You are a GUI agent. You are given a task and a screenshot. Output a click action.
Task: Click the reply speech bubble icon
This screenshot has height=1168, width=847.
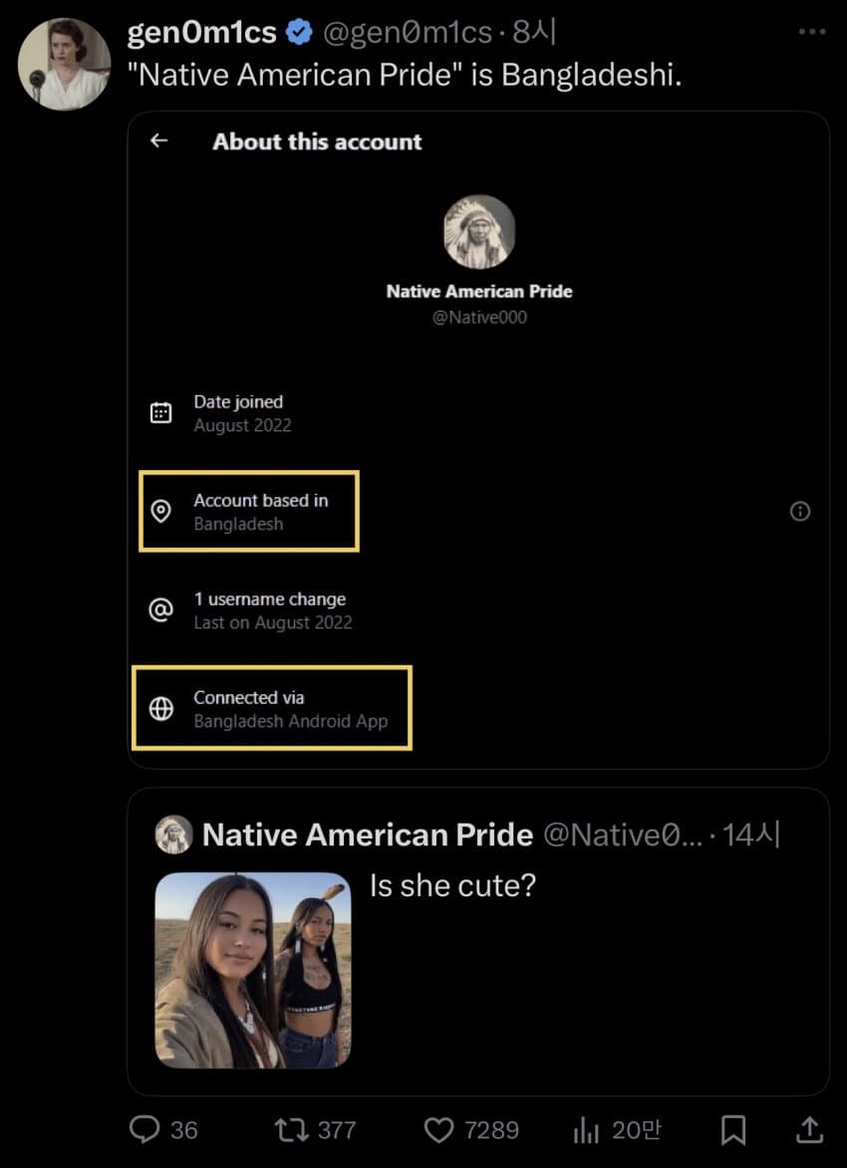[144, 1129]
